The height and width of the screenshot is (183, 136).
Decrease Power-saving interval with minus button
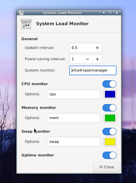coord(87,59)
